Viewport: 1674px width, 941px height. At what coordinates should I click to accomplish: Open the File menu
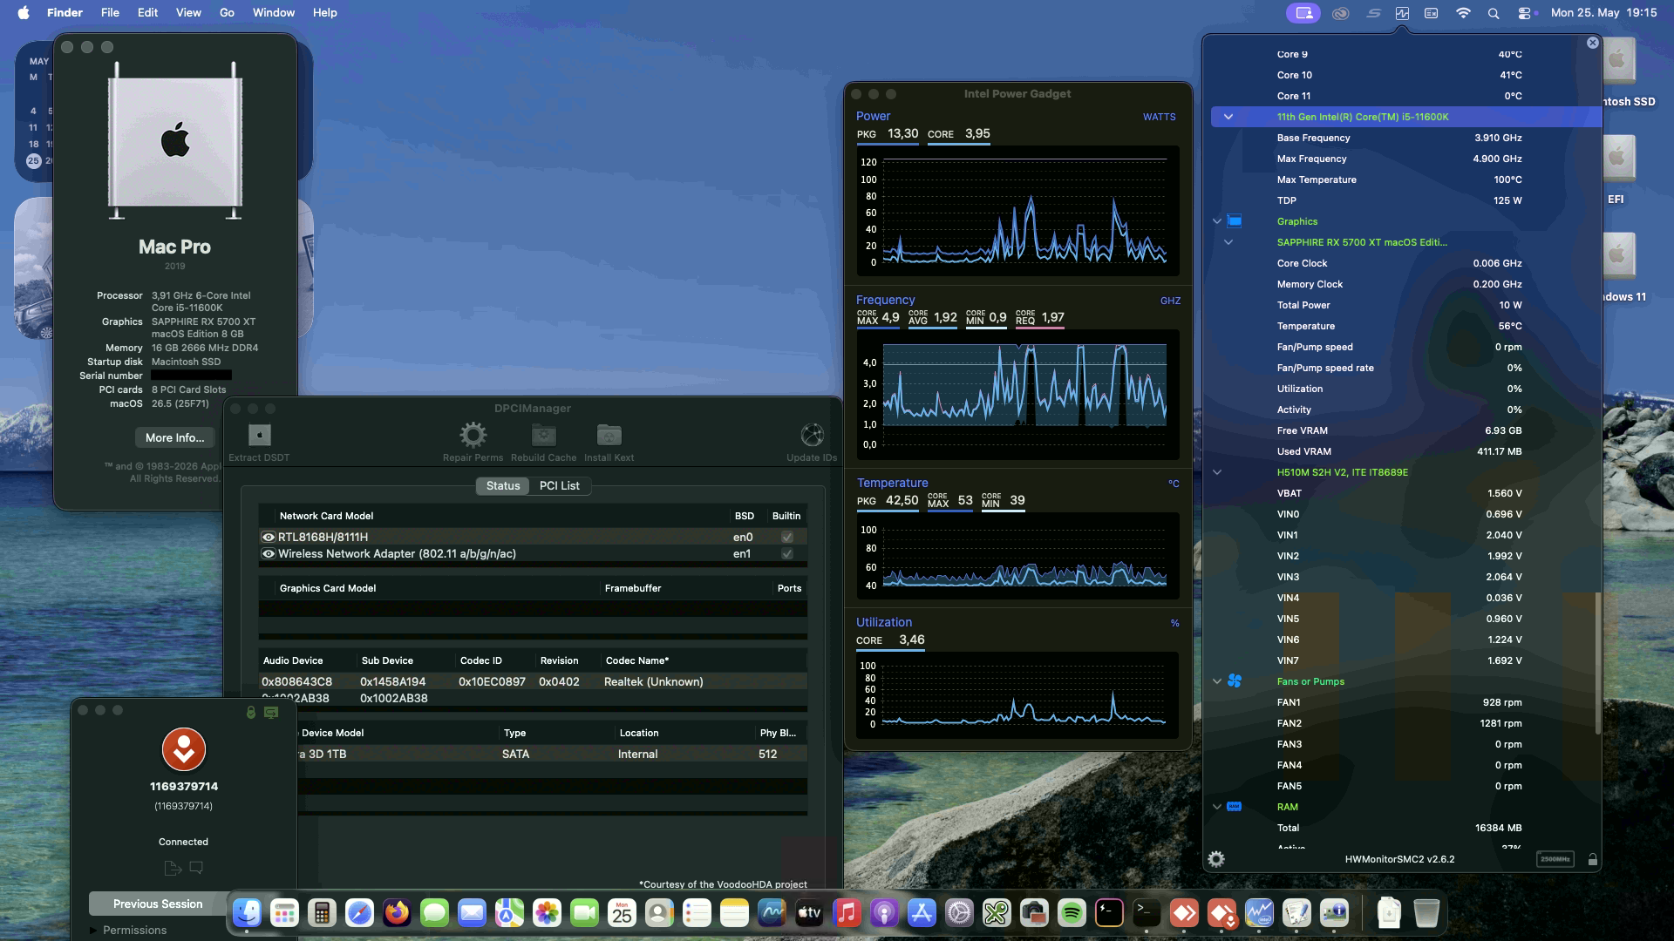click(110, 13)
